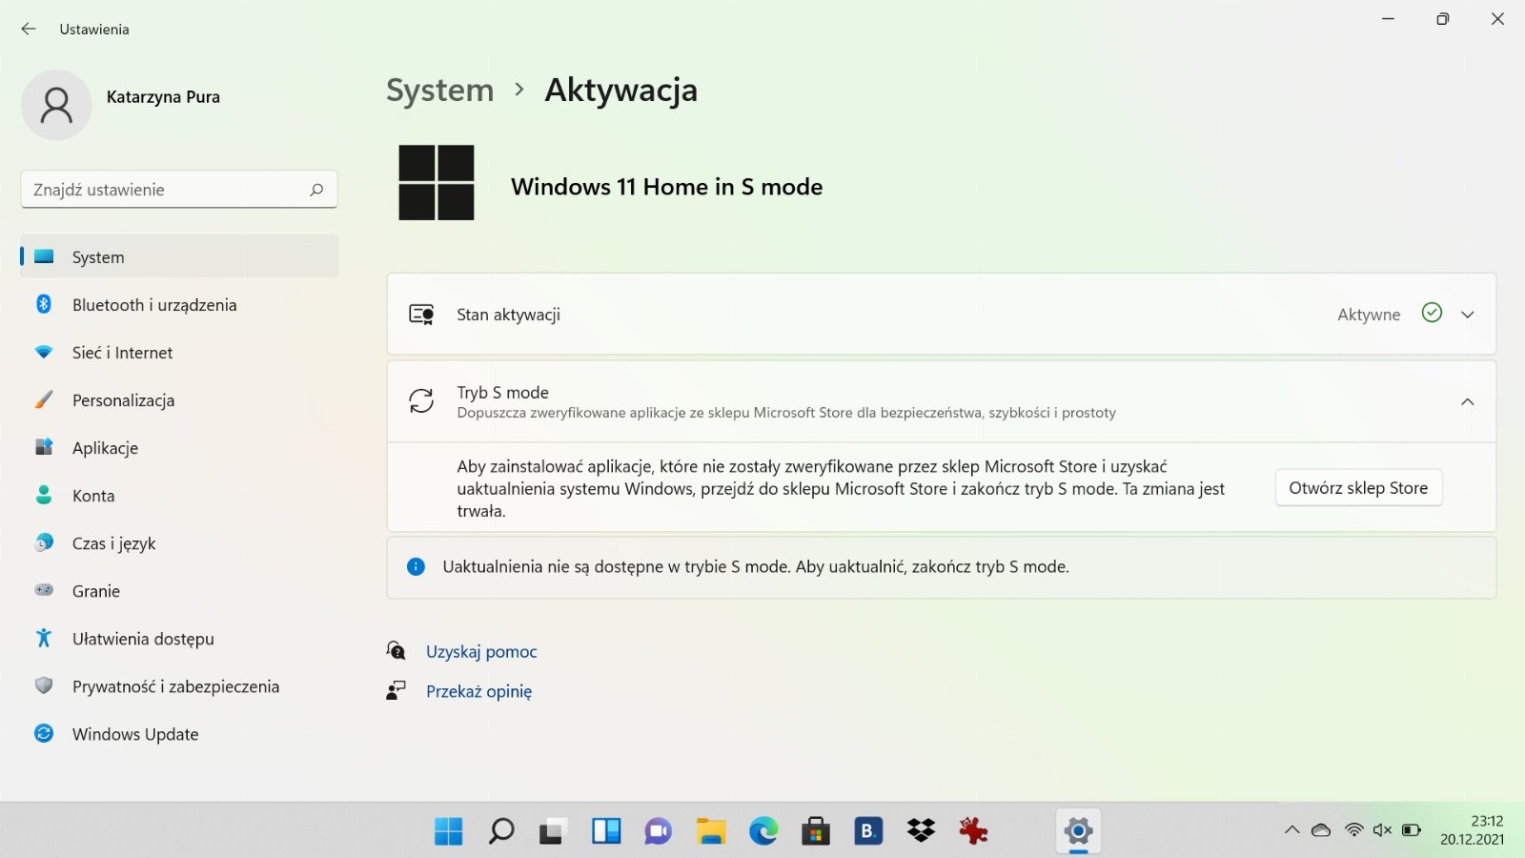Click the muted volume tray icon
This screenshot has height=858, width=1525.
tap(1382, 830)
